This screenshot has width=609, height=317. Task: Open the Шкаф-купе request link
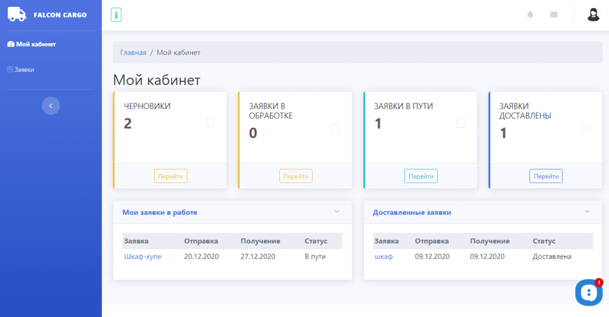(143, 256)
